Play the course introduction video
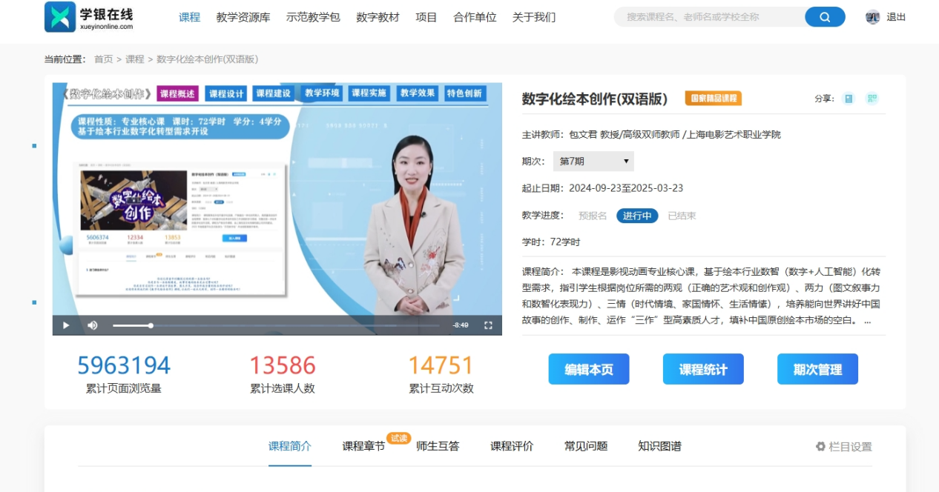Screen dimensions: 939x492 [x=66, y=325]
